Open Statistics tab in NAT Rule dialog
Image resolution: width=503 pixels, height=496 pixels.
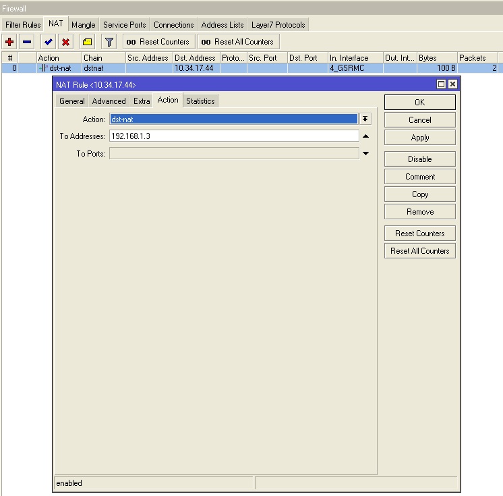click(x=200, y=101)
